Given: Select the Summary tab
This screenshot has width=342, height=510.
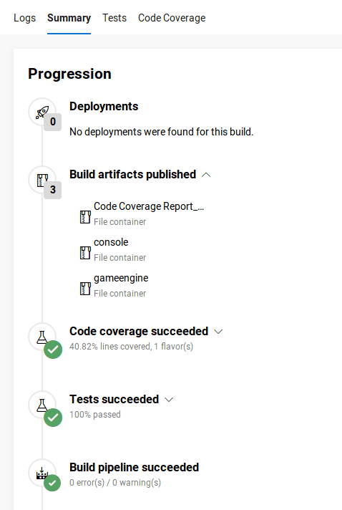Looking at the screenshot, I should pos(69,18).
